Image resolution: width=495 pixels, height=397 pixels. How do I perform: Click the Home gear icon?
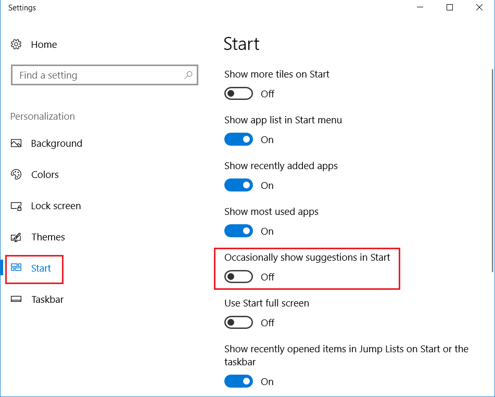16,45
